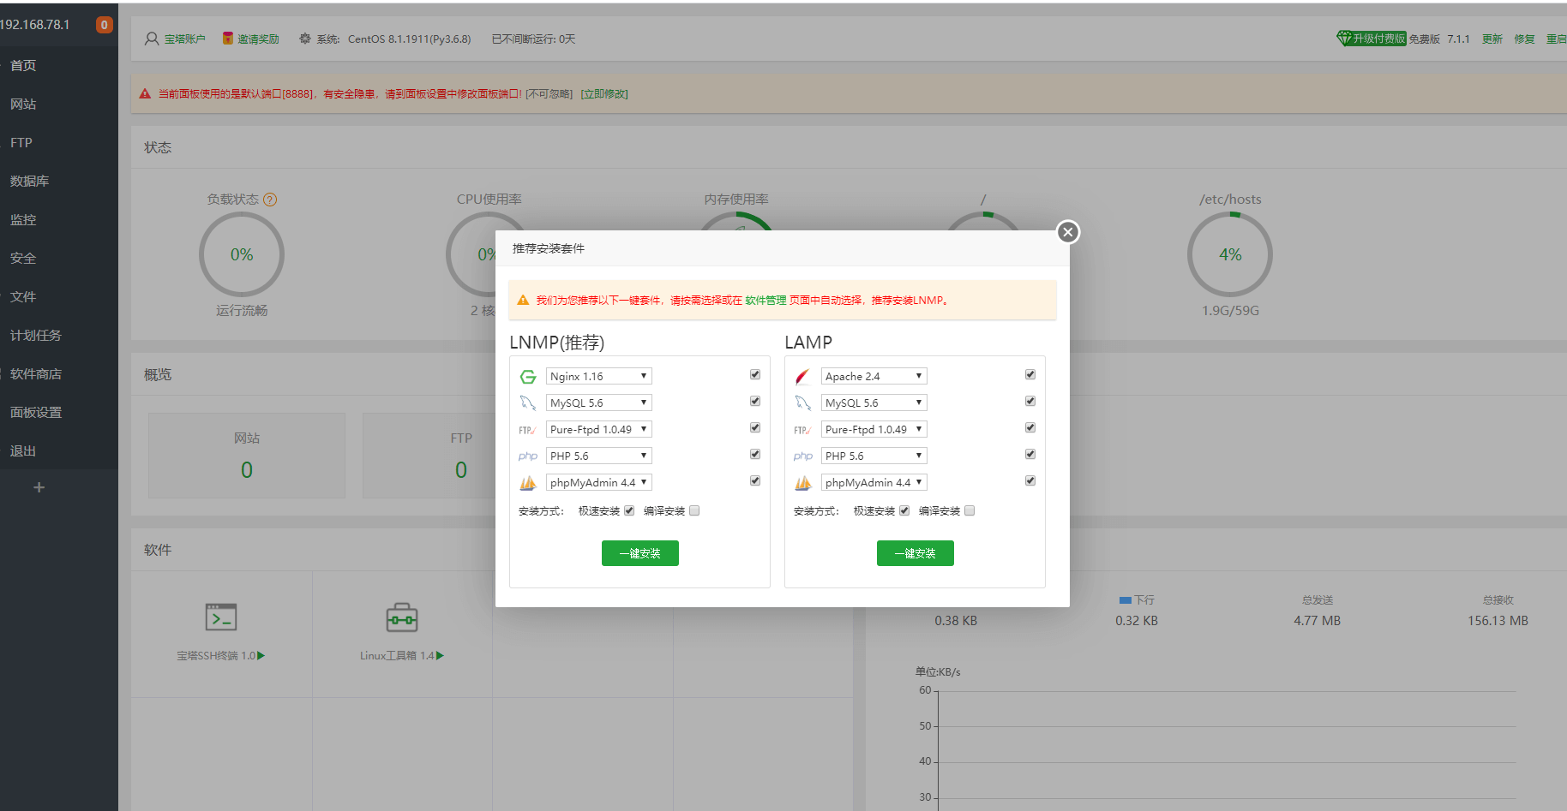Open 数据库 in the left sidebar
1567x811 pixels.
tap(30, 182)
